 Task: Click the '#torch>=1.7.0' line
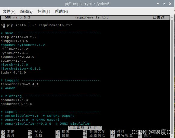tap(14, 65)
